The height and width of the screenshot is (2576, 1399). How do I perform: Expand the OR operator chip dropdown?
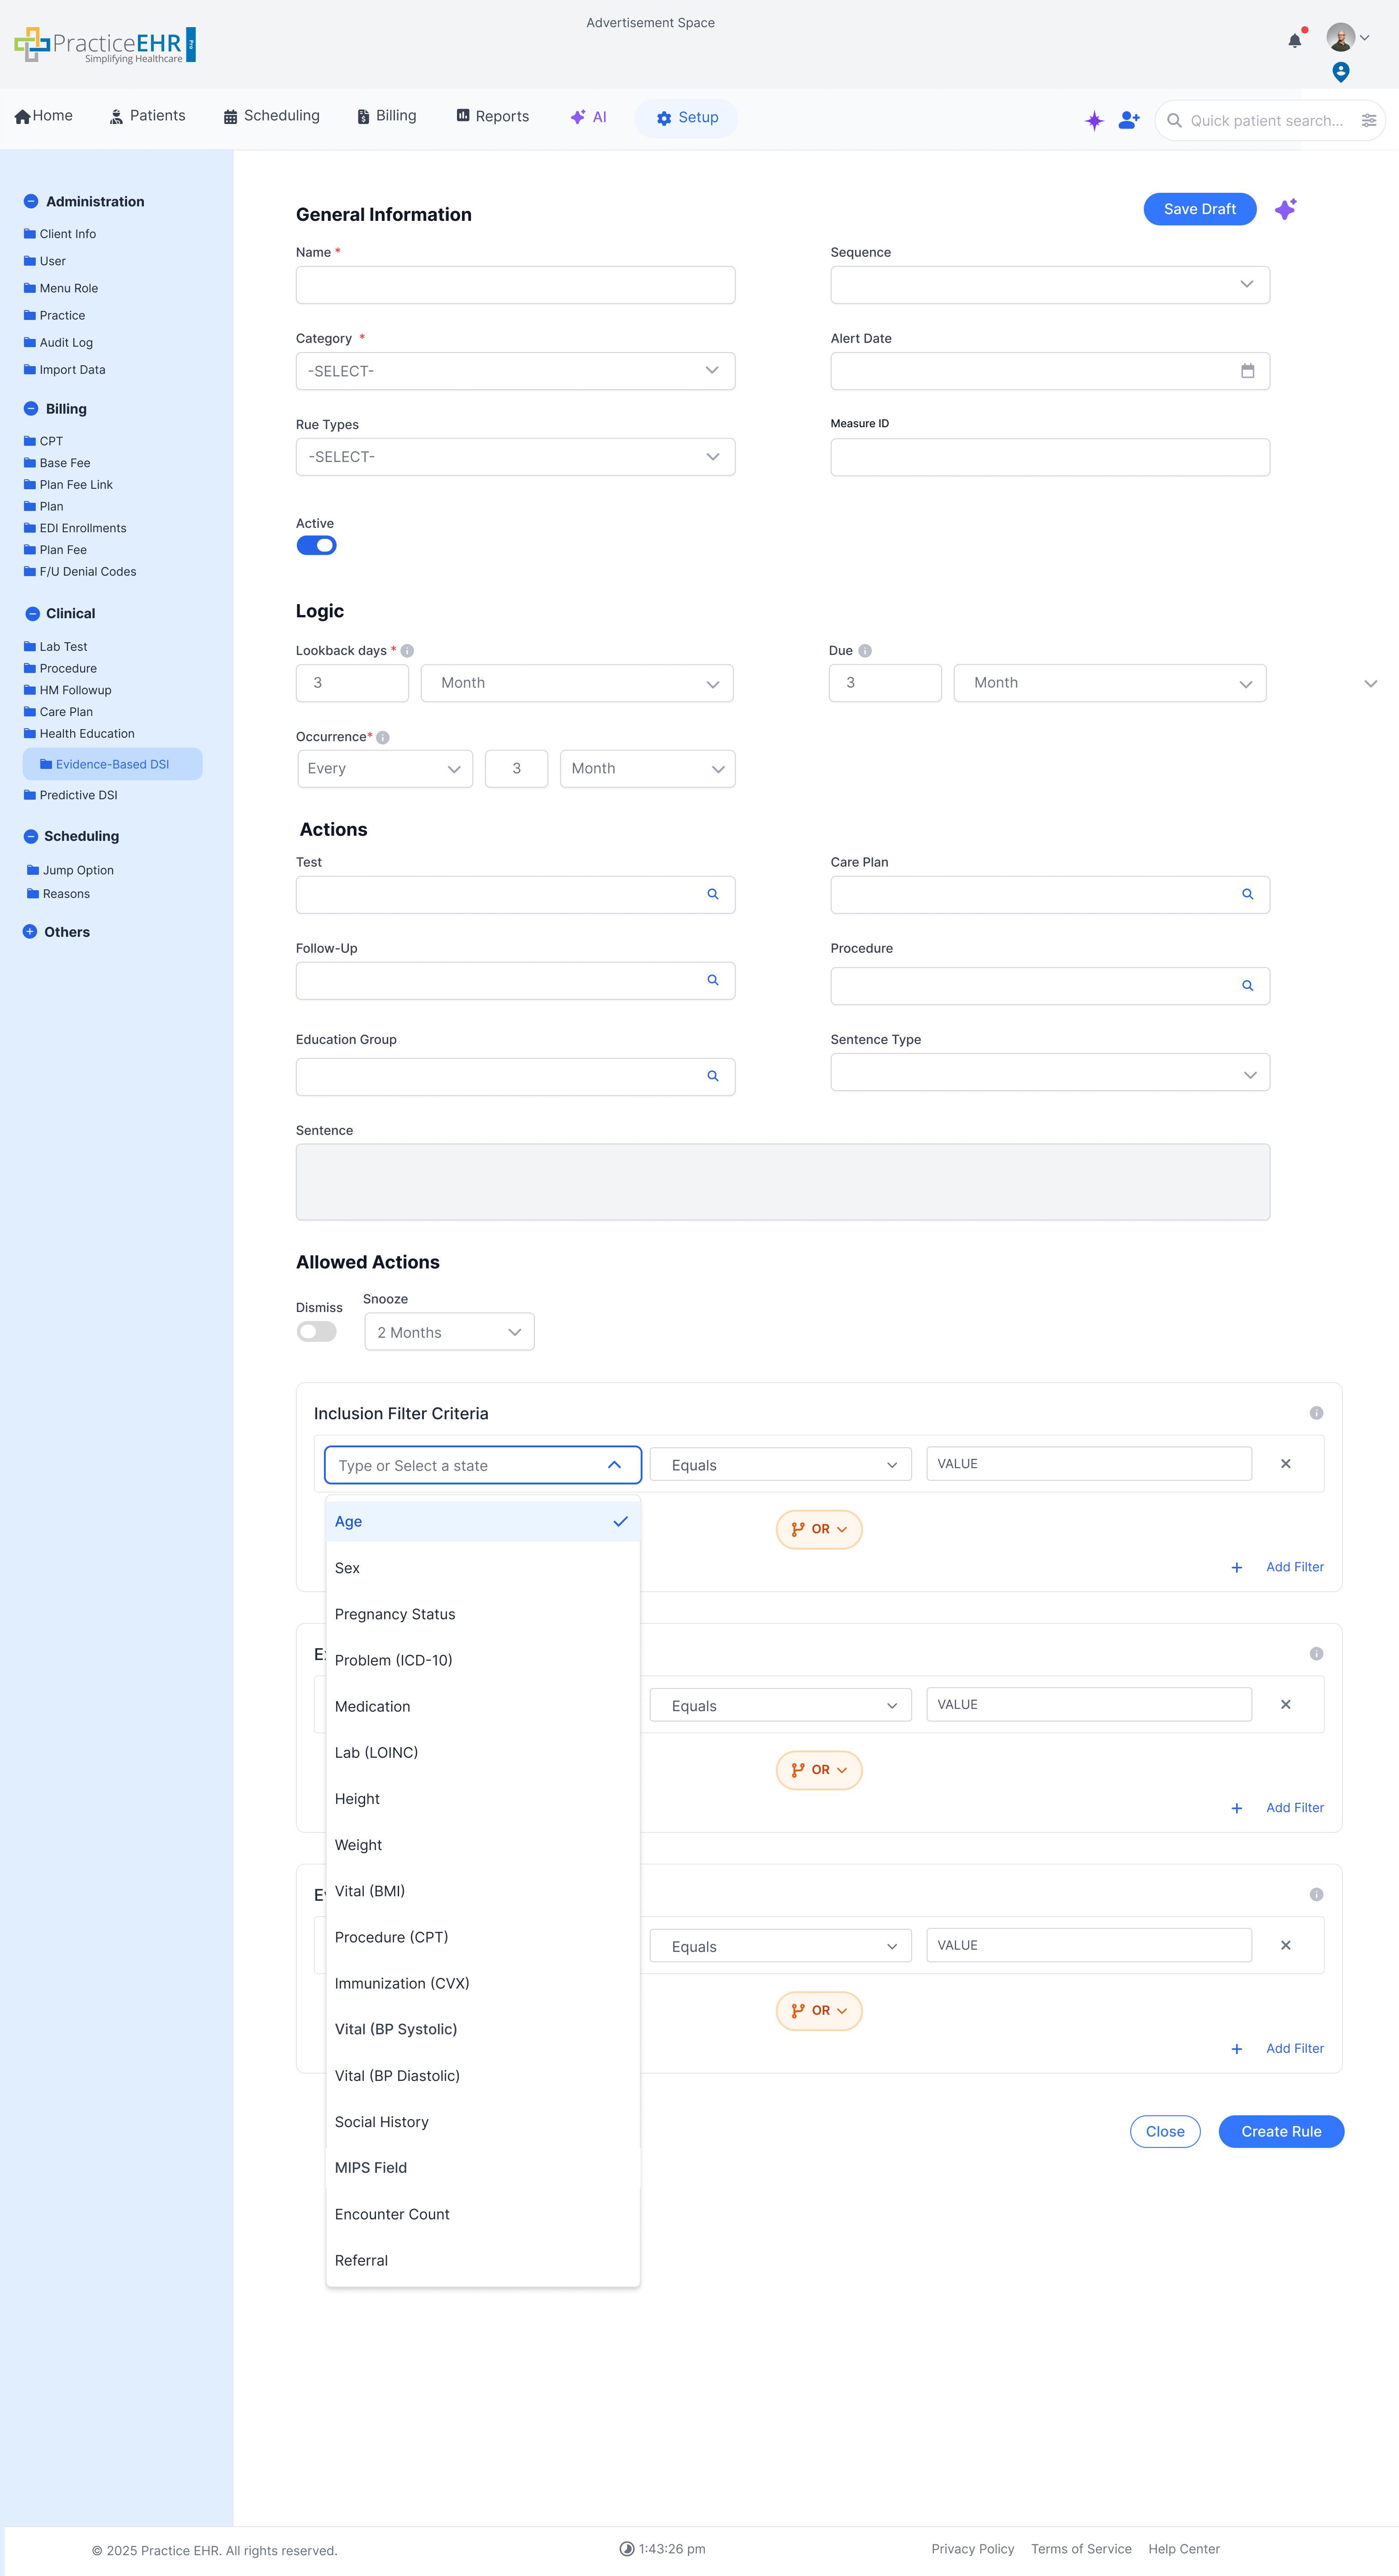point(818,1529)
